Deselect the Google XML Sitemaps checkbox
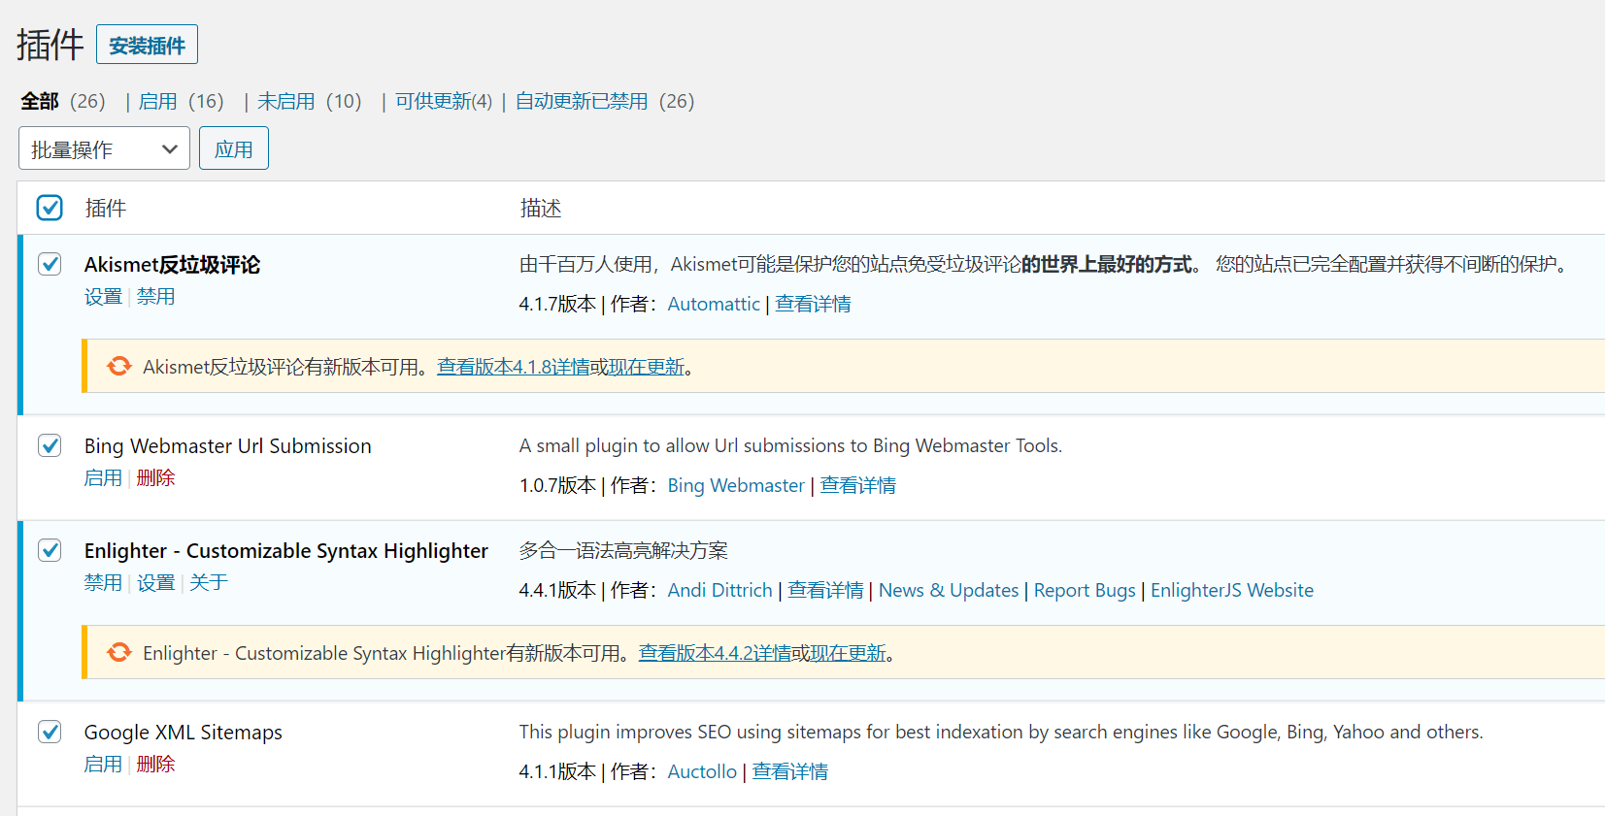 50,732
